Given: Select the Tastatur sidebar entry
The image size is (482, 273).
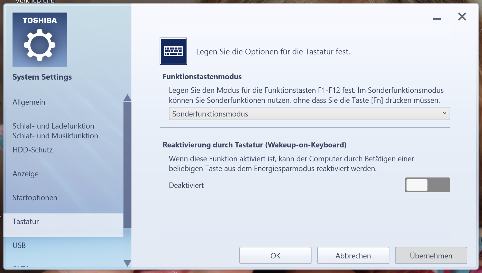Looking at the screenshot, I should 26,222.
